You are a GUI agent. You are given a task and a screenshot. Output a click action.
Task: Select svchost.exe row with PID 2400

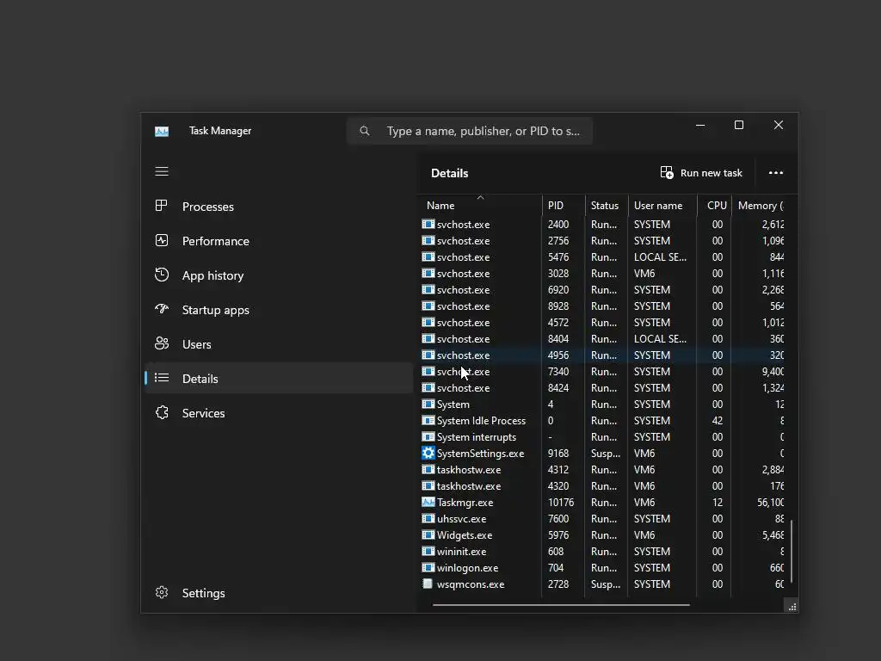point(602,225)
